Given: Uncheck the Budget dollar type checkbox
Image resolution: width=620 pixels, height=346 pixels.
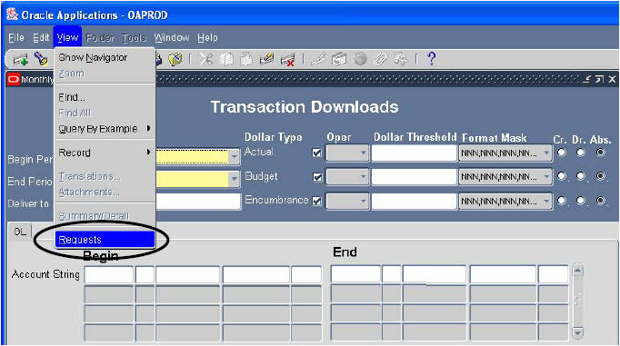Looking at the screenshot, I should 317,177.
